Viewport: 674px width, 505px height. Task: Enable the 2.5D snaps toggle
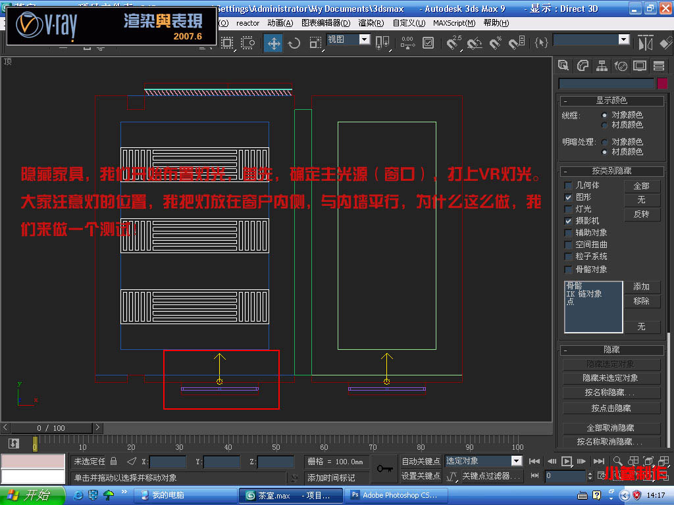[x=453, y=43]
